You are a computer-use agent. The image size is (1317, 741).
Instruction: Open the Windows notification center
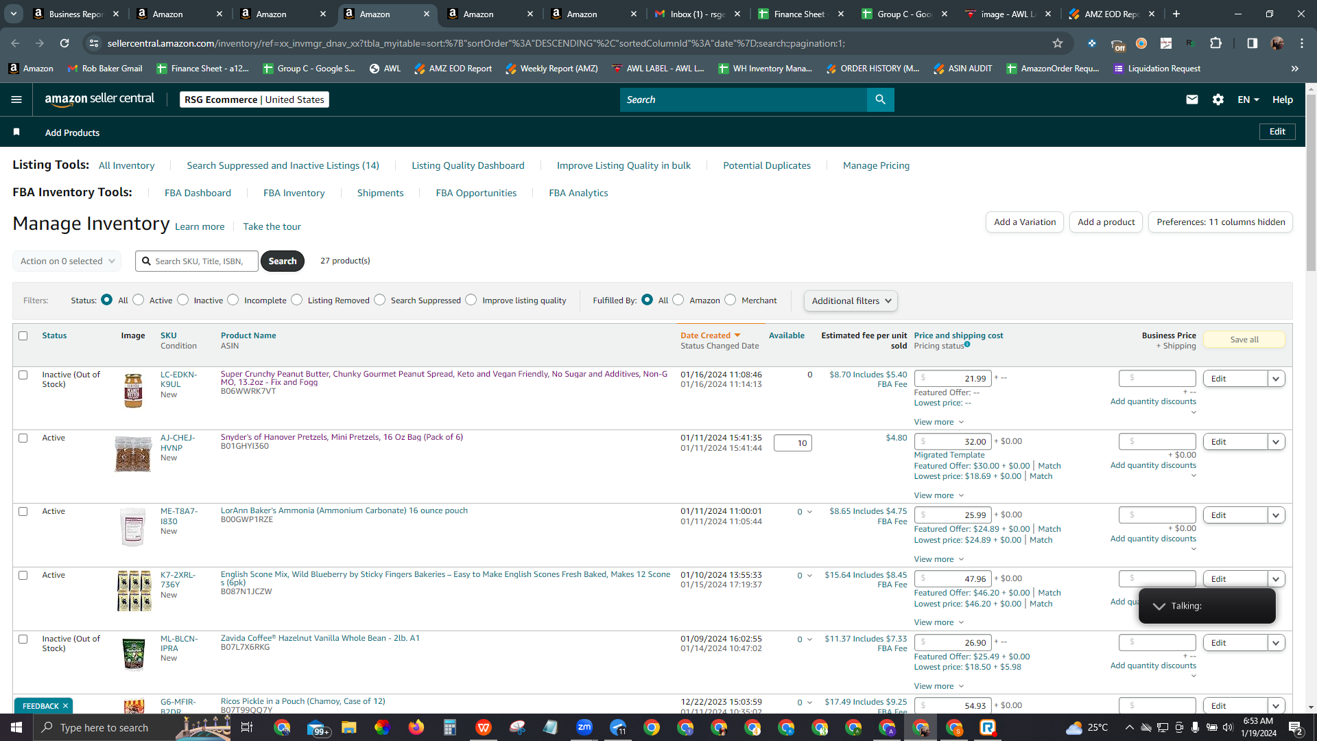1296,727
